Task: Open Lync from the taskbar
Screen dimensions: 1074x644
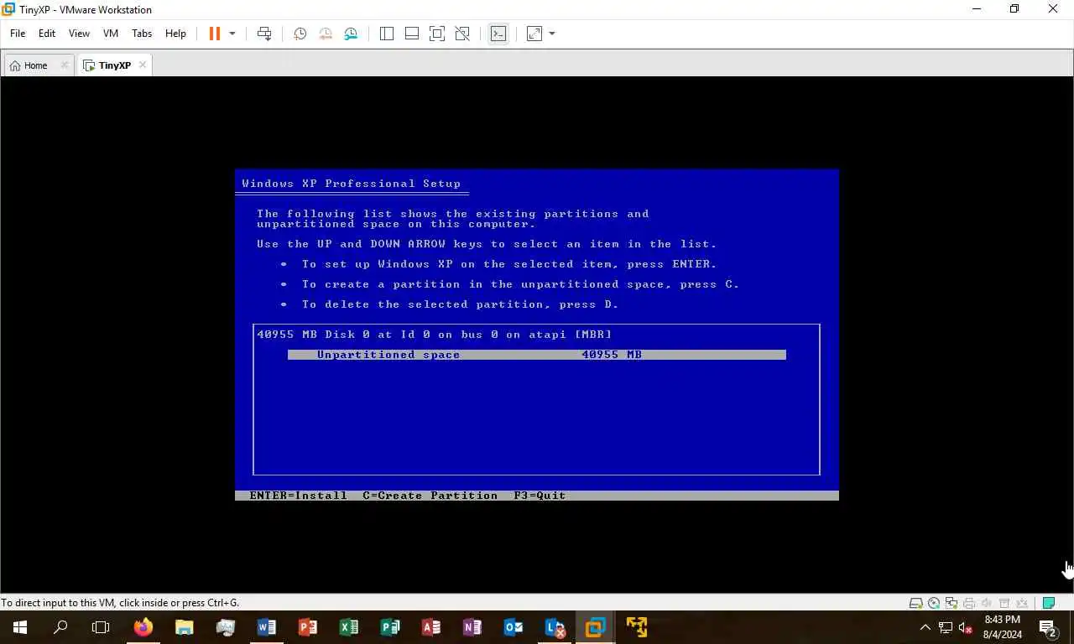Action: pos(554,627)
